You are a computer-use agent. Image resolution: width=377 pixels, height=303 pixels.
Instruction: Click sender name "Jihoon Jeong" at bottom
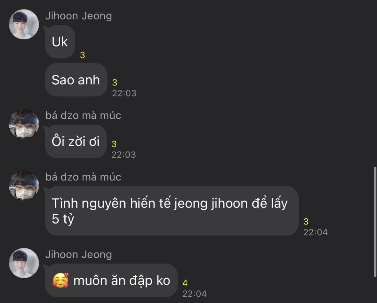click(x=78, y=255)
